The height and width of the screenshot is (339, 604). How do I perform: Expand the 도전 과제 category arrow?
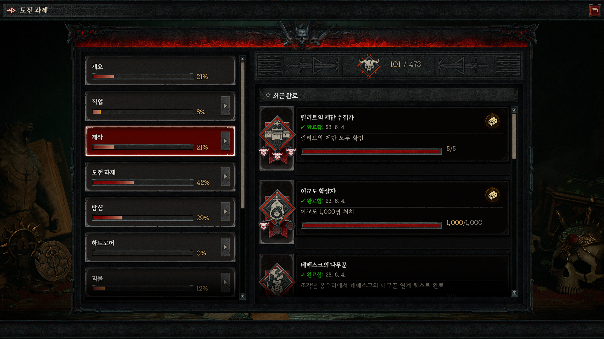coord(225,177)
